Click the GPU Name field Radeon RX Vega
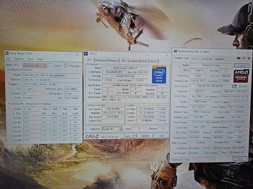The height and width of the screenshot is (189, 253). click(x=211, y=65)
